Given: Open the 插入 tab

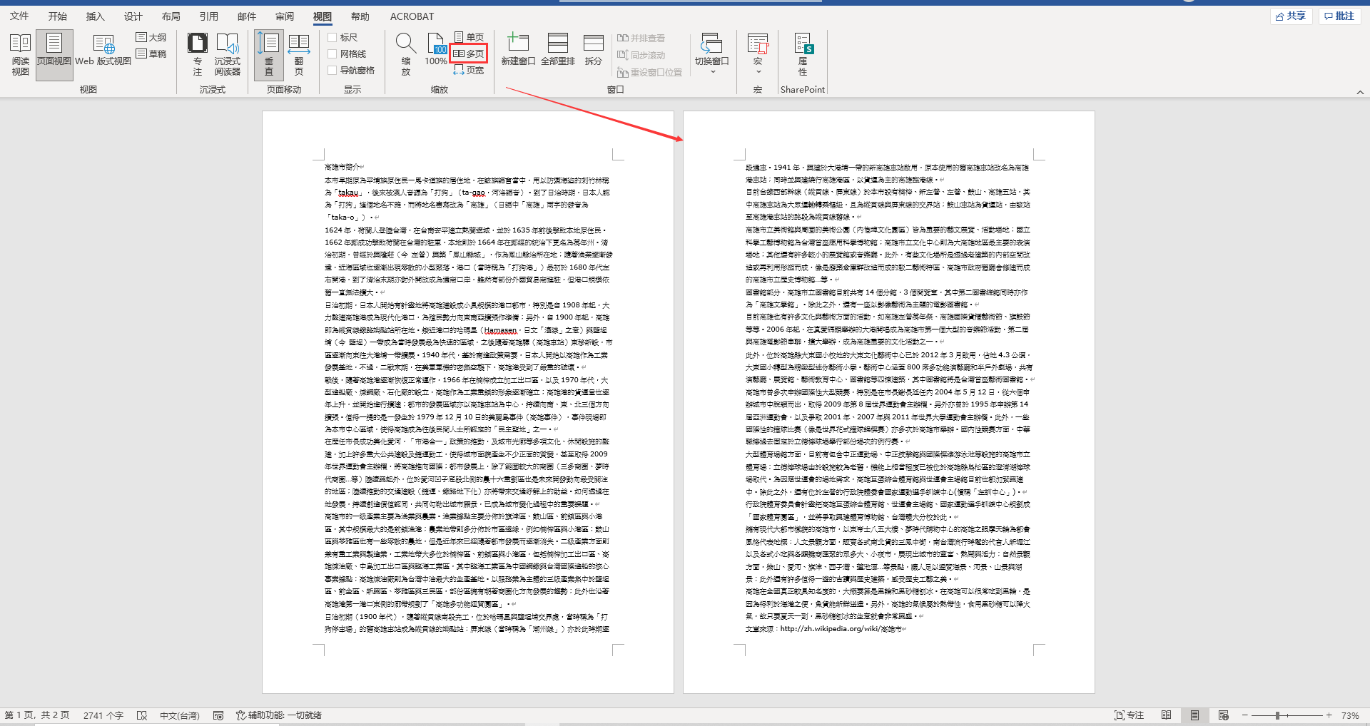Looking at the screenshot, I should point(95,16).
